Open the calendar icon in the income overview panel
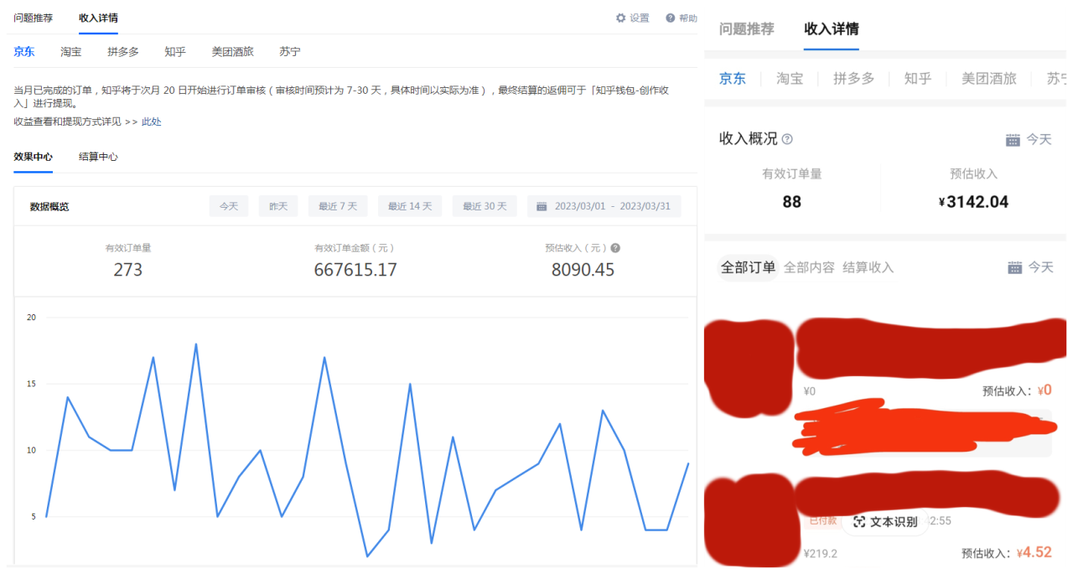Image resolution: width=1073 pixels, height=574 pixels. coord(1013,138)
